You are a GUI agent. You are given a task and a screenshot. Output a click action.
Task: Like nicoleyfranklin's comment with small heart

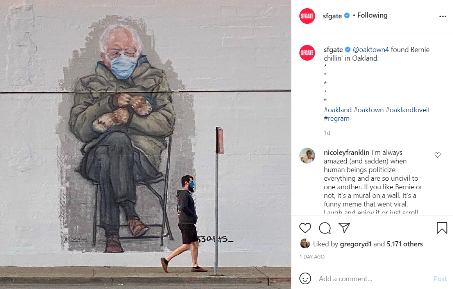coord(437,155)
